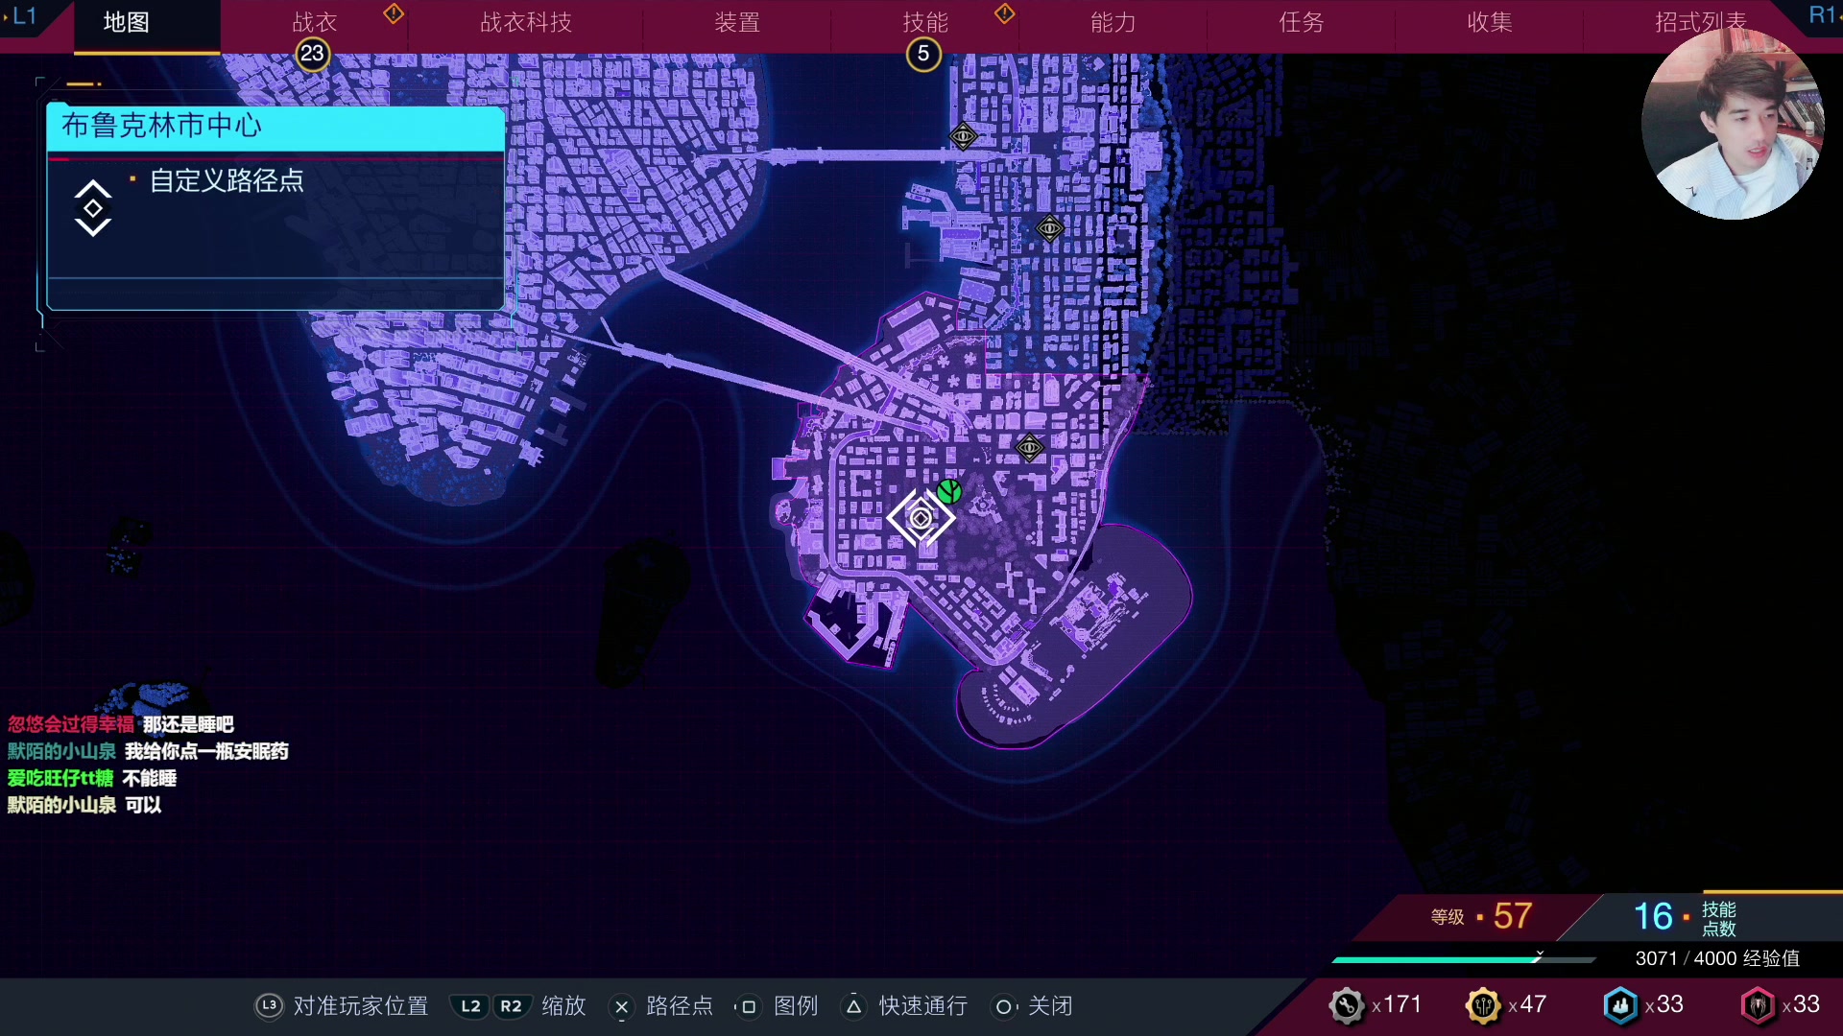This screenshot has height=1036, width=1843.
Task: Click the 等级 57 level display
Action: (x=1481, y=916)
